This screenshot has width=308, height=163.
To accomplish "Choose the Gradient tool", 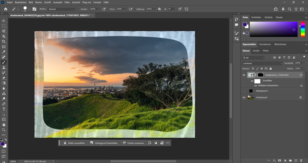I will click(4, 83).
